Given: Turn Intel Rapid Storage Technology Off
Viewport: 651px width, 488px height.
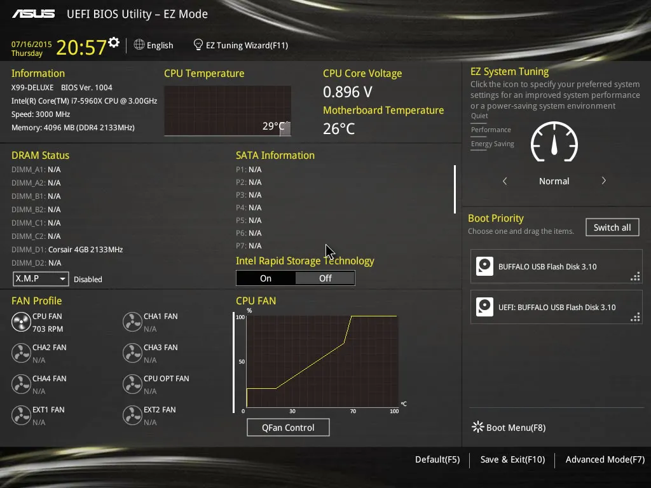Looking at the screenshot, I should coord(325,278).
